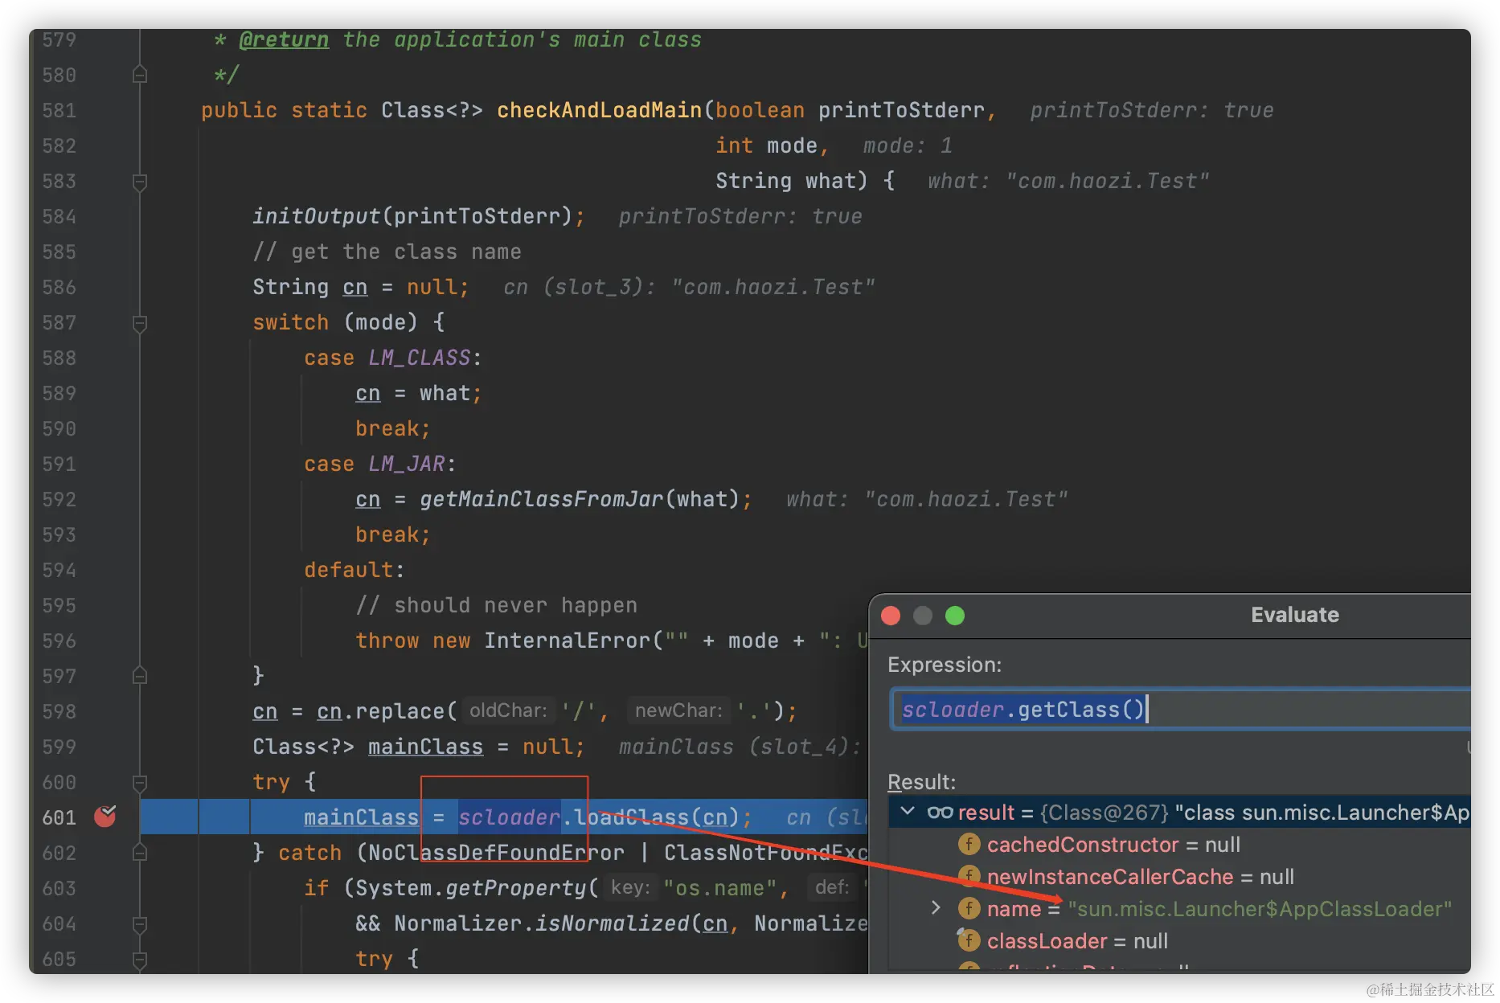Fold the switch block at line 587
The image size is (1500, 1003).
pos(139,323)
